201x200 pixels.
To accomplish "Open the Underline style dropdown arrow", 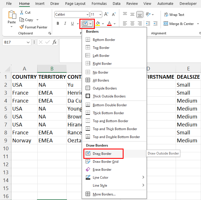I will [78, 24].
